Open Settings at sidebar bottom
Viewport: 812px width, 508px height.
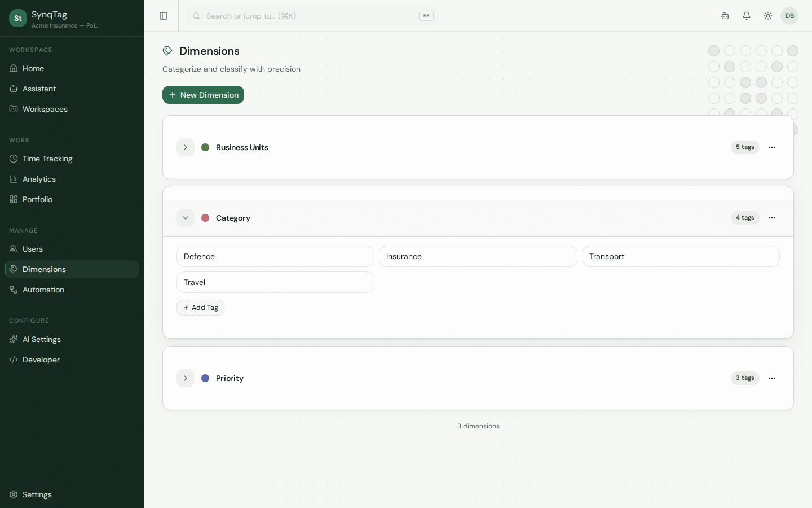point(72,494)
